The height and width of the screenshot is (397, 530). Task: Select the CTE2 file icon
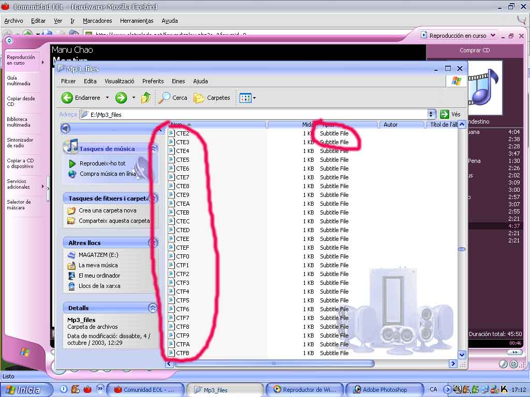(171, 133)
